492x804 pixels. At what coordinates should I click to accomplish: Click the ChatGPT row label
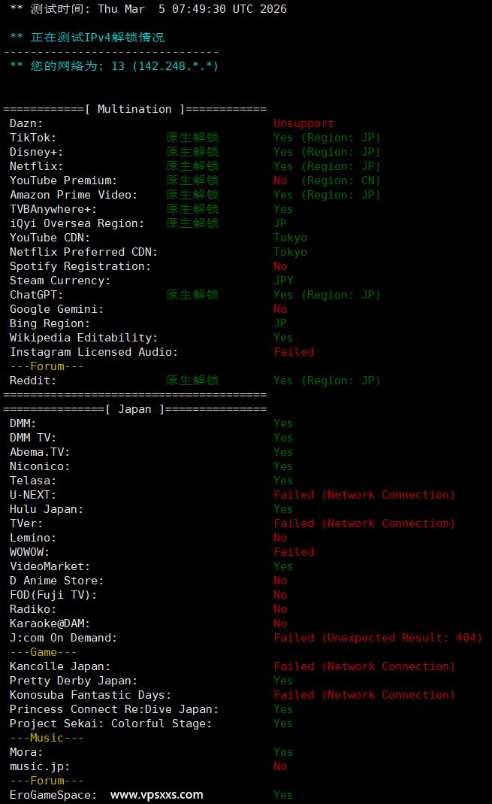[36, 295]
